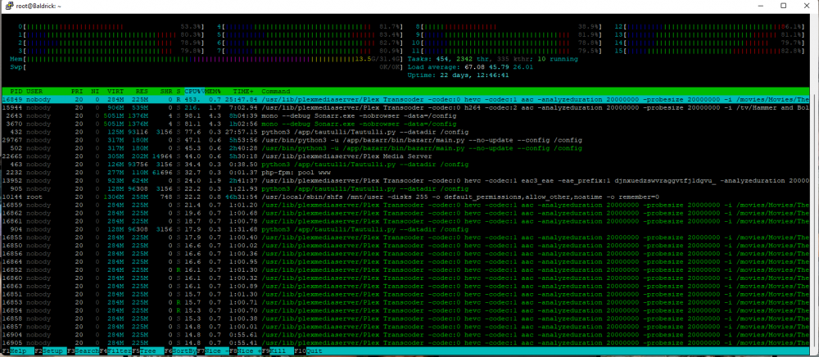
Task: Select Plex Transcoder thread PID 16864
Action: coord(405,261)
